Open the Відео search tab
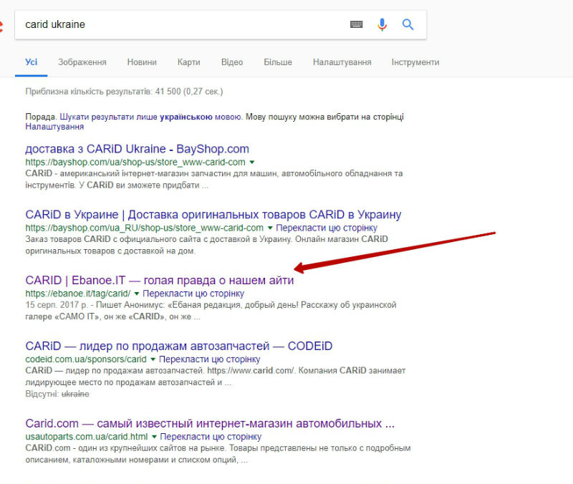This screenshot has width=573, height=484. point(232,62)
